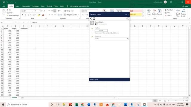
Task: Apply the fill color bucket
Action: (39, 15)
